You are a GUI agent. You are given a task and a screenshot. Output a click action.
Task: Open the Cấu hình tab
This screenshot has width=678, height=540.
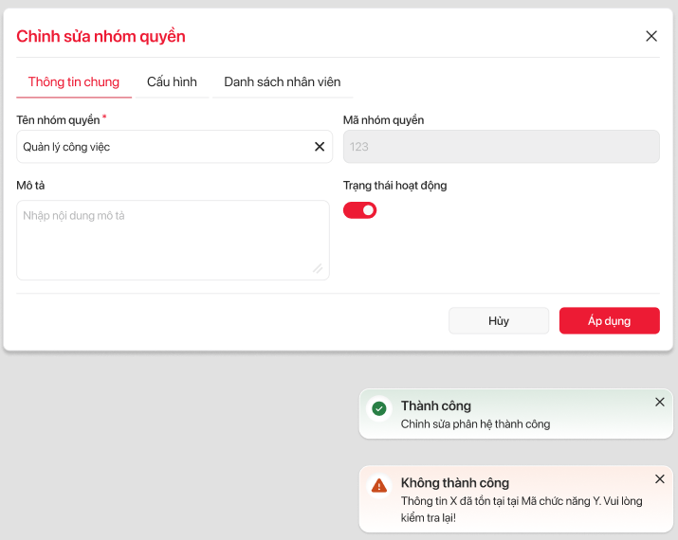coord(172,82)
